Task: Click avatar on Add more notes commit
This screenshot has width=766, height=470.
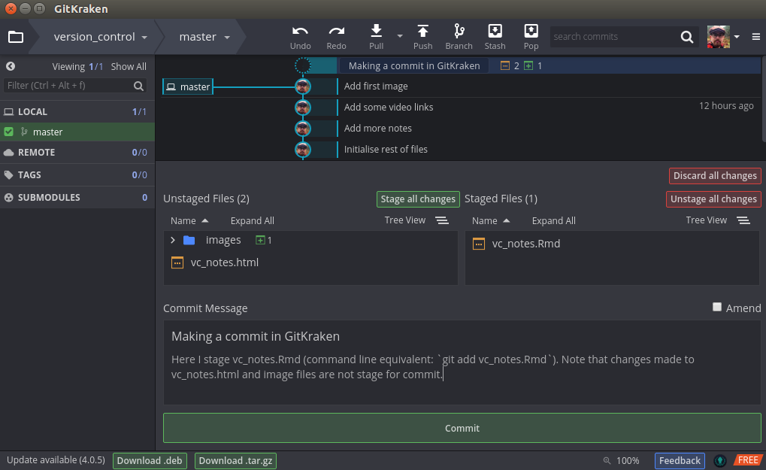Action: (x=303, y=129)
